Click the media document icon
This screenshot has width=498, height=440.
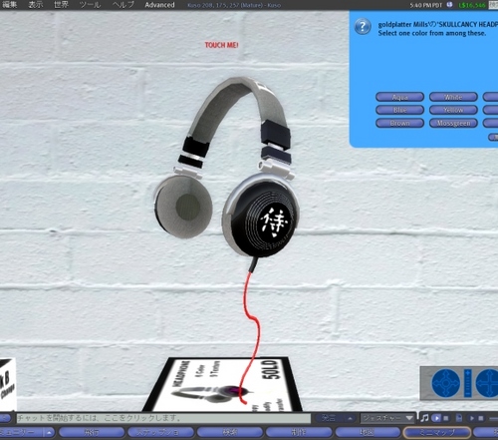click(459, 418)
